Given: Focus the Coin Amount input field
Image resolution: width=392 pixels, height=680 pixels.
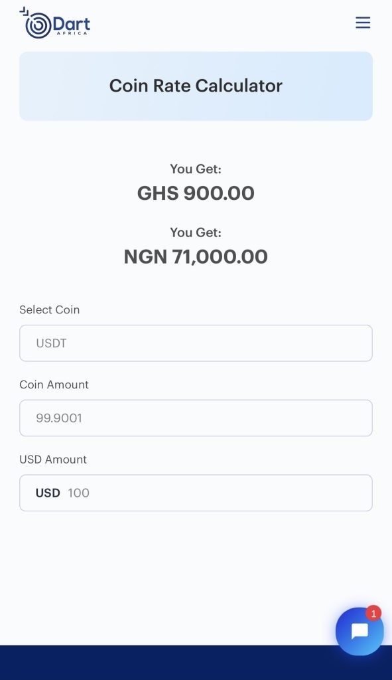Looking at the screenshot, I should [x=196, y=418].
